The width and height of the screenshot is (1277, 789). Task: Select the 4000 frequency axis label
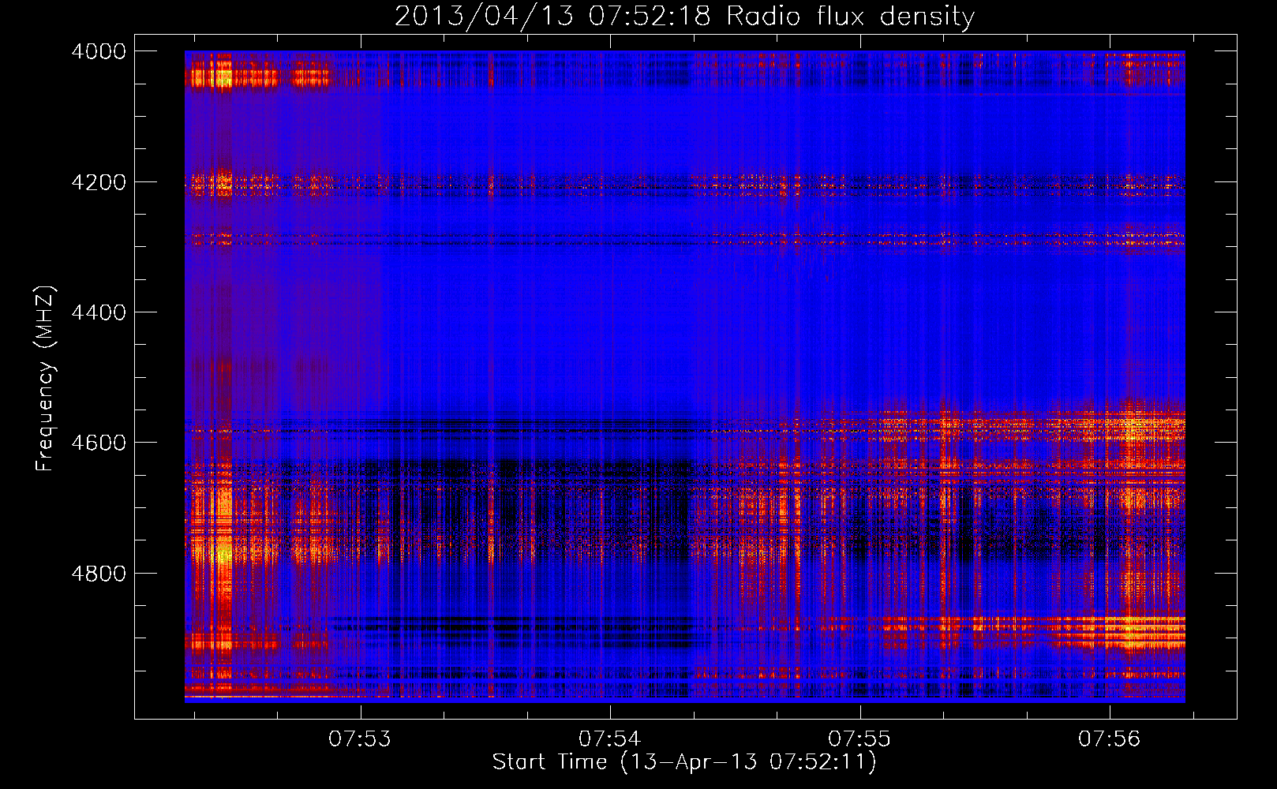pos(99,51)
